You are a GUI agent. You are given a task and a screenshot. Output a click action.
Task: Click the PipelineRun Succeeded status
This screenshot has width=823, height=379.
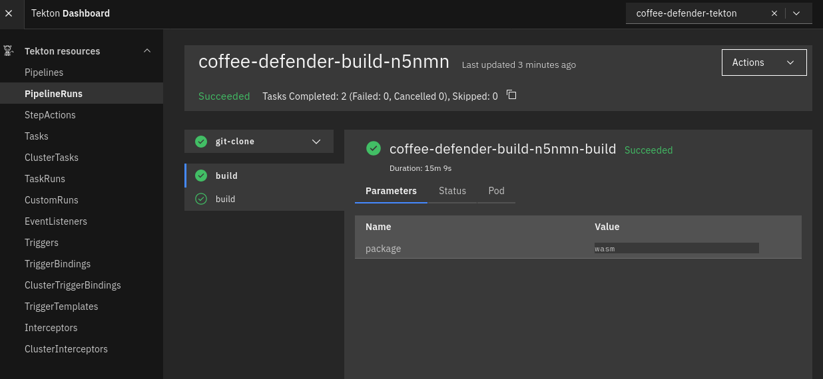224,96
